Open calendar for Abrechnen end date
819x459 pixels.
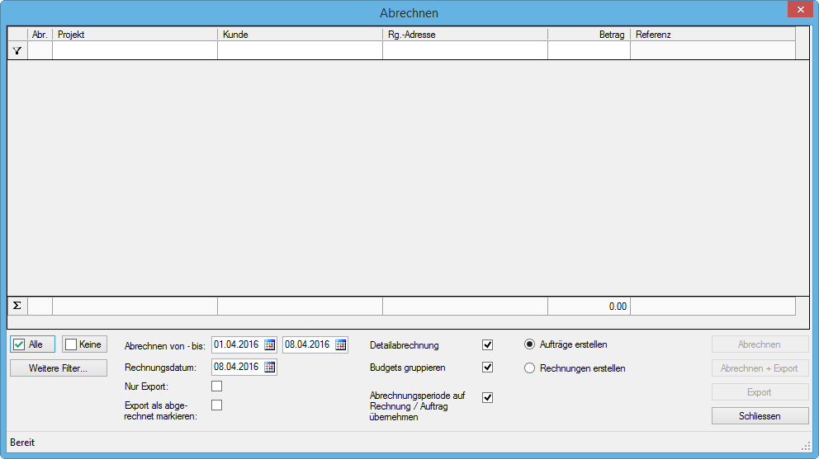coord(340,344)
